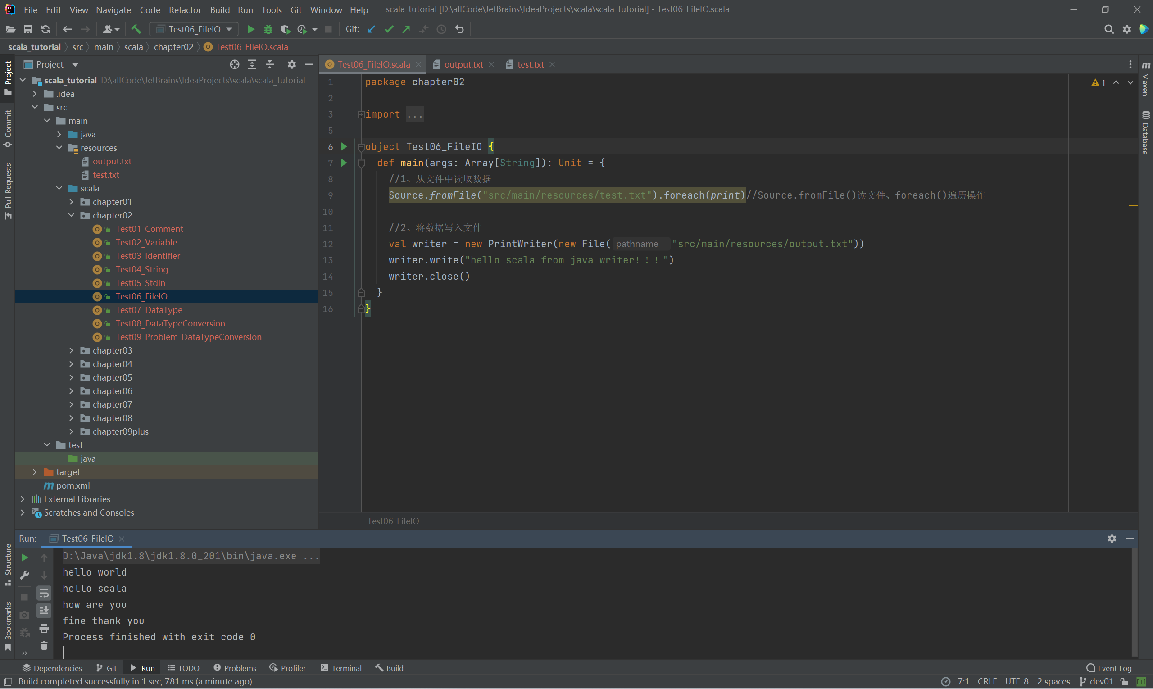
Task: Toggle soft-wrap in Run console
Action: point(44,593)
